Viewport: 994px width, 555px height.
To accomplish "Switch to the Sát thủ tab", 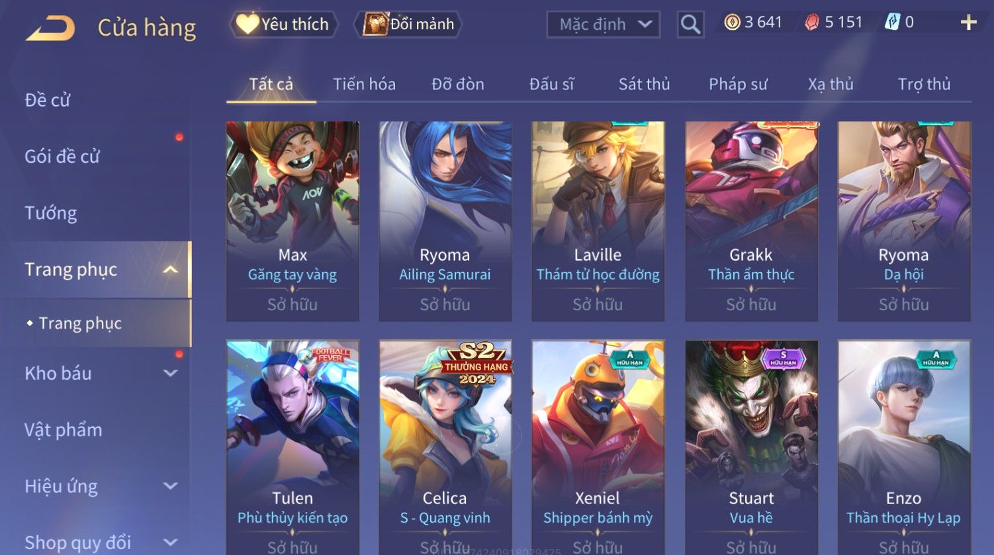I will [644, 84].
